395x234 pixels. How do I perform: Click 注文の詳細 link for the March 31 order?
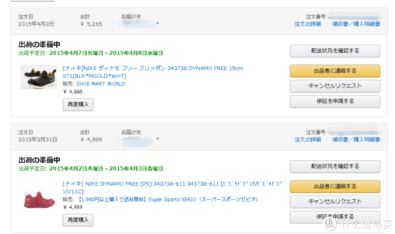(308, 139)
